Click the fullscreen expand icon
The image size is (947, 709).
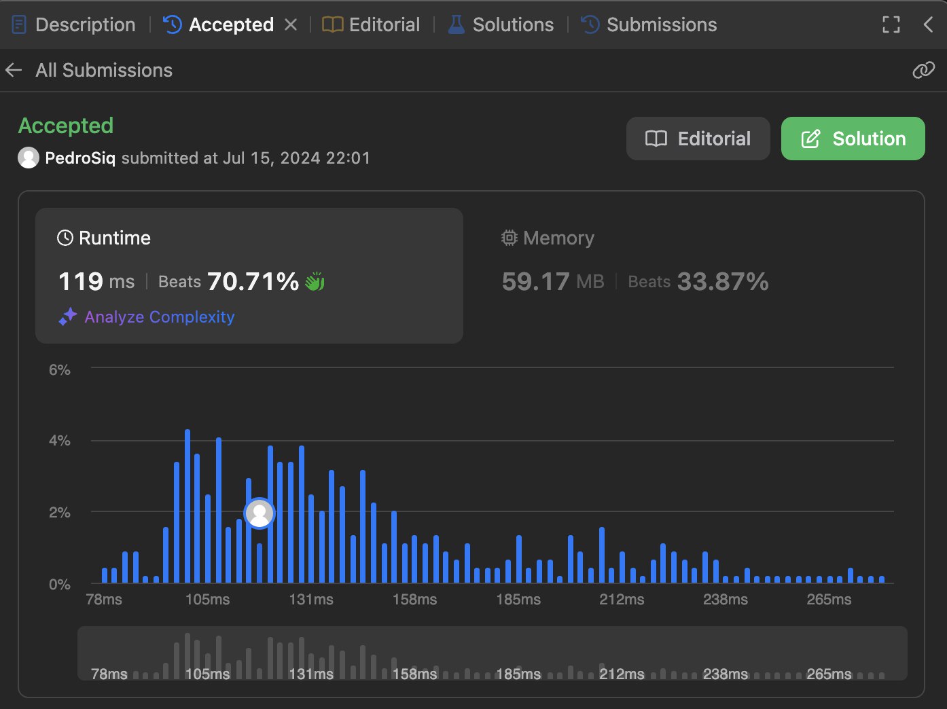click(891, 24)
